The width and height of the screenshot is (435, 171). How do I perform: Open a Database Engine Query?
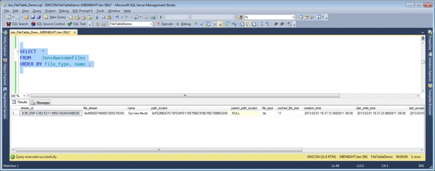[71, 17]
